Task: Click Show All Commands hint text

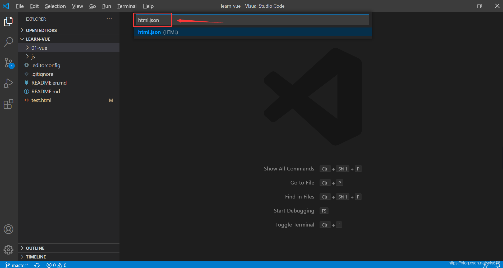Action: tap(289, 169)
